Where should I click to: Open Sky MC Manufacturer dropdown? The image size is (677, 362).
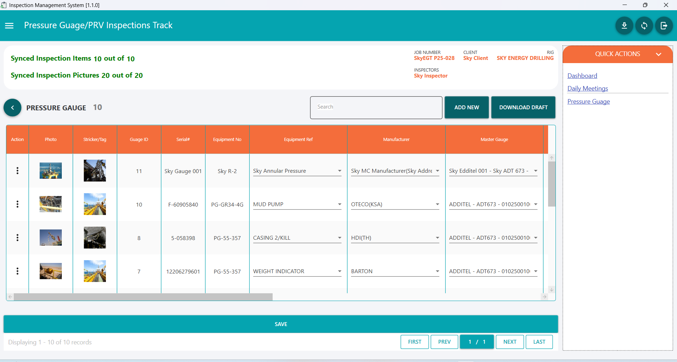395,171
